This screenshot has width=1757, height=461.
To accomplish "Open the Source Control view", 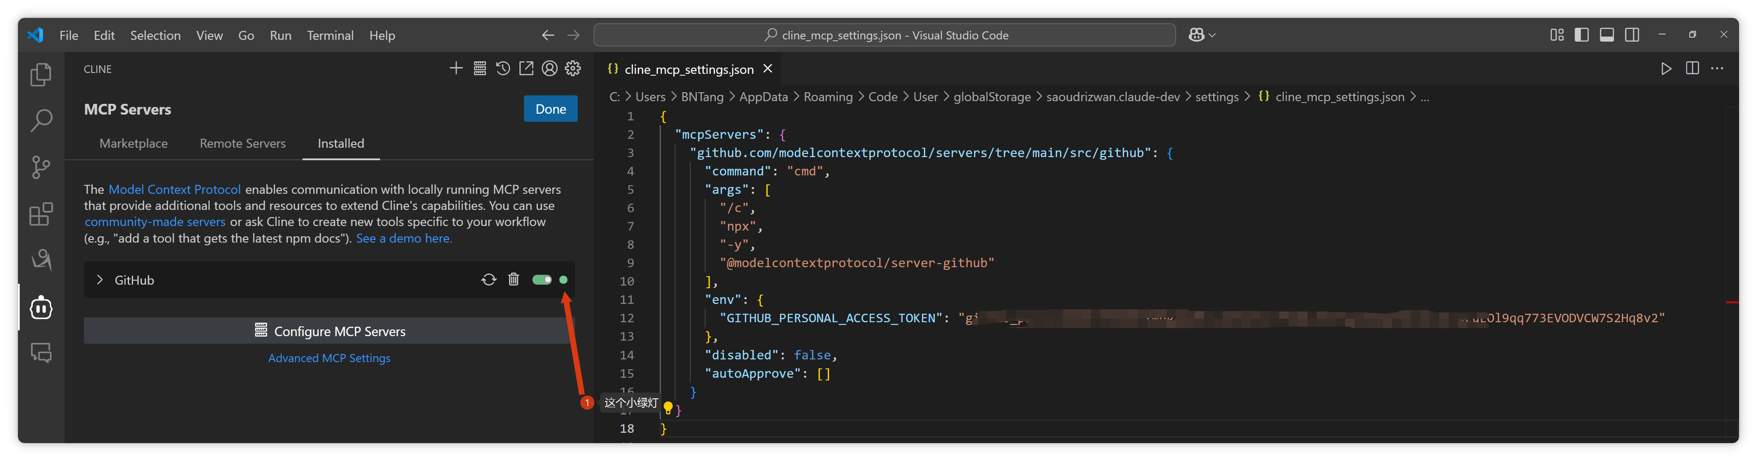I will coord(41,167).
